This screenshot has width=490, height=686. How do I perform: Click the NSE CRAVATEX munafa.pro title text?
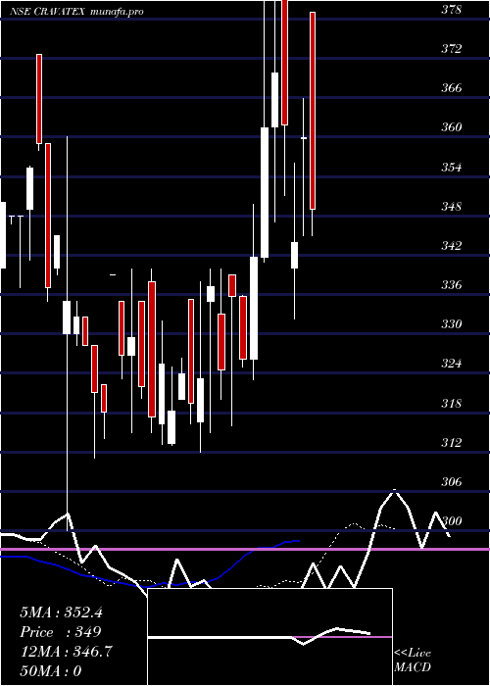77,12
